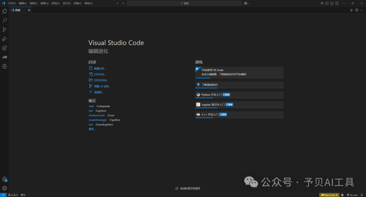Screen dimensions: 366x197
Task: Open the Copilot chat icon in title bar
Action: pyautogui.click(x=246, y=3)
